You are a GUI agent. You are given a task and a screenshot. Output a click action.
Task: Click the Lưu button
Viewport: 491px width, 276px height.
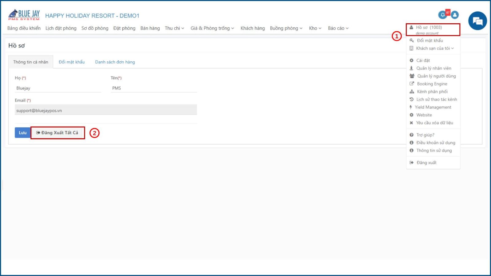coord(22,133)
